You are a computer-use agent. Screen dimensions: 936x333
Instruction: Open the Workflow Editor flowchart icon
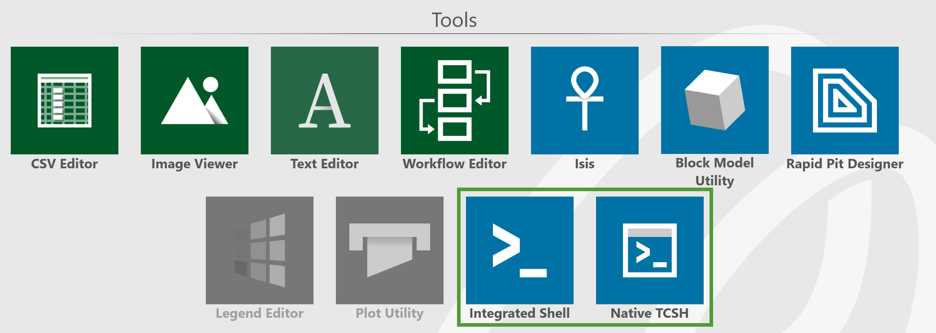click(455, 100)
